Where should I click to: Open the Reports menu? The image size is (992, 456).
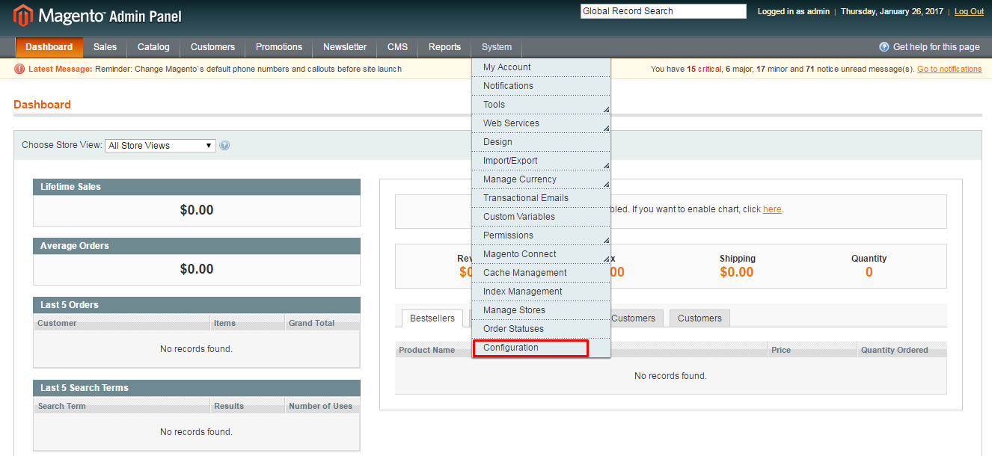point(444,46)
